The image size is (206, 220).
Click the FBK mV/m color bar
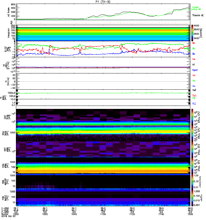pos(192,182)
